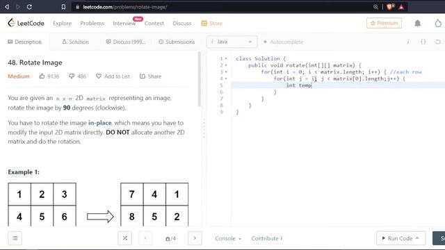Switch to Description tab
The image size is (445, 250).
25,42
